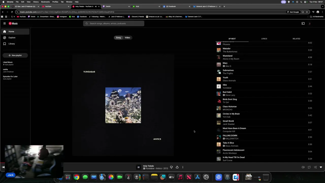Open the Home section in sidebar

pos(15,32)
